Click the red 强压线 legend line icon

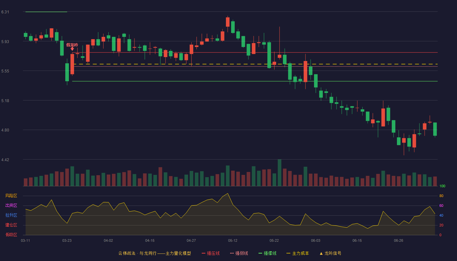click(203, 253)
